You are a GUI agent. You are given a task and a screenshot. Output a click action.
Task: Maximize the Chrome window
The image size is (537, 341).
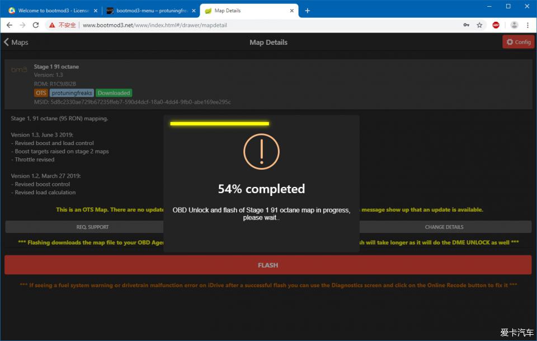508,6
